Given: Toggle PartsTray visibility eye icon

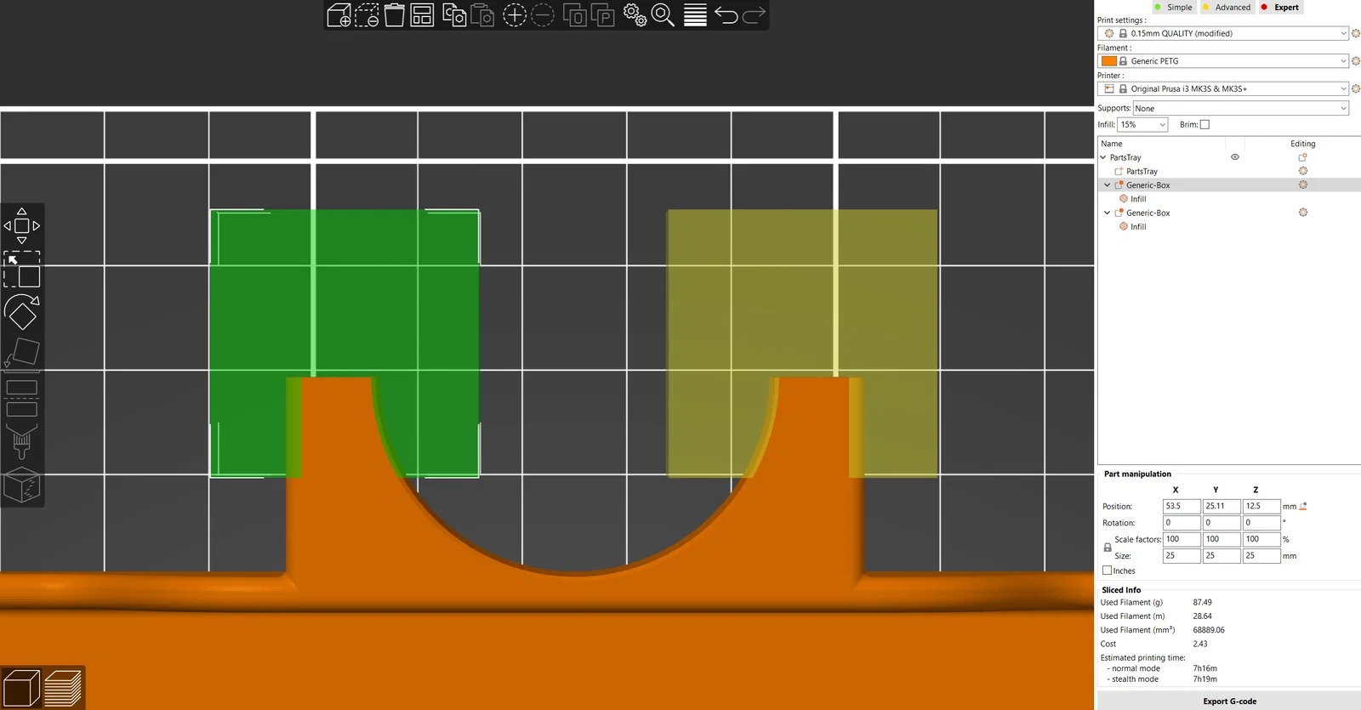Looking at the screenshot, I should click(x=1235, y=157).
